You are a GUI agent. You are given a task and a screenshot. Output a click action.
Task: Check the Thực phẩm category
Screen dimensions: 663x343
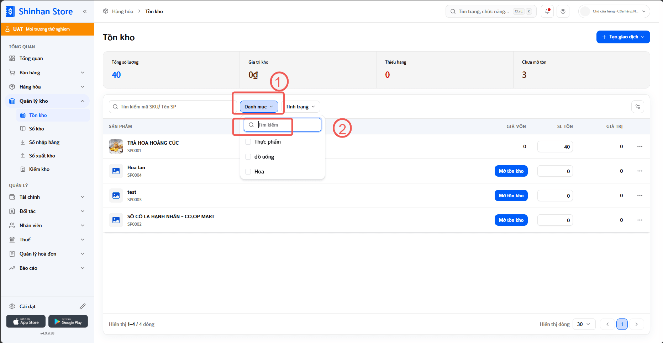click(x=248, y=142)
